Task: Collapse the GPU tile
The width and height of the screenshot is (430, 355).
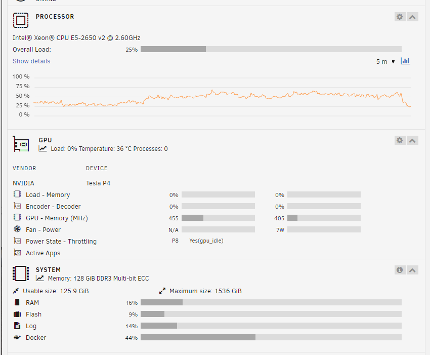Action: click(x=412, y=140)
